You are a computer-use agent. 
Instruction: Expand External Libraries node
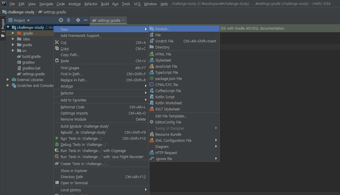8,80
